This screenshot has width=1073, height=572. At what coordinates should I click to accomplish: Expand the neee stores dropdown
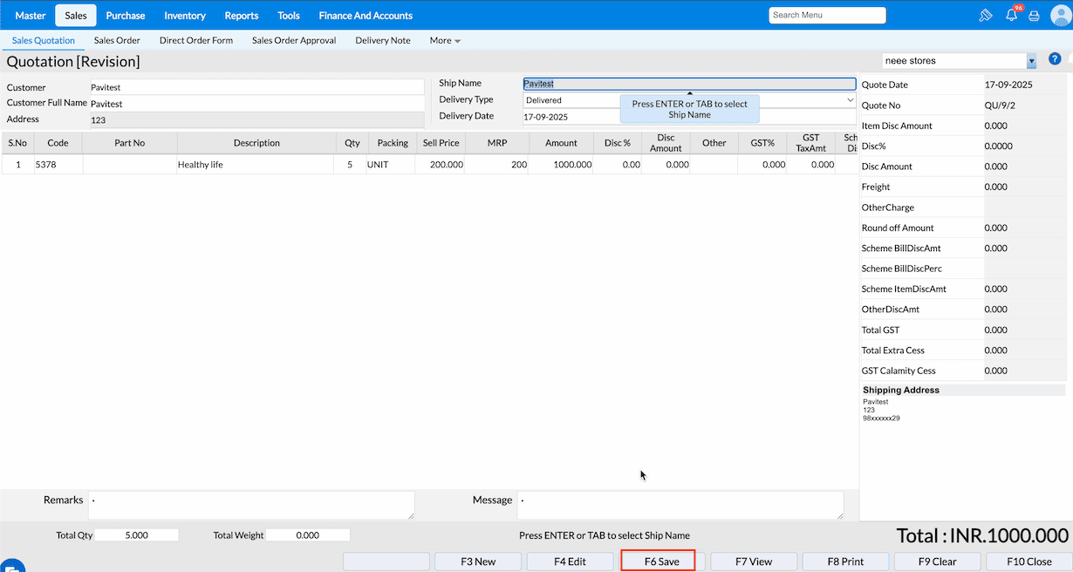tap(1032, 61)
